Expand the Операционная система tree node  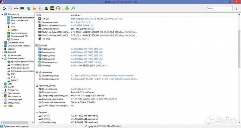point(2,46)
